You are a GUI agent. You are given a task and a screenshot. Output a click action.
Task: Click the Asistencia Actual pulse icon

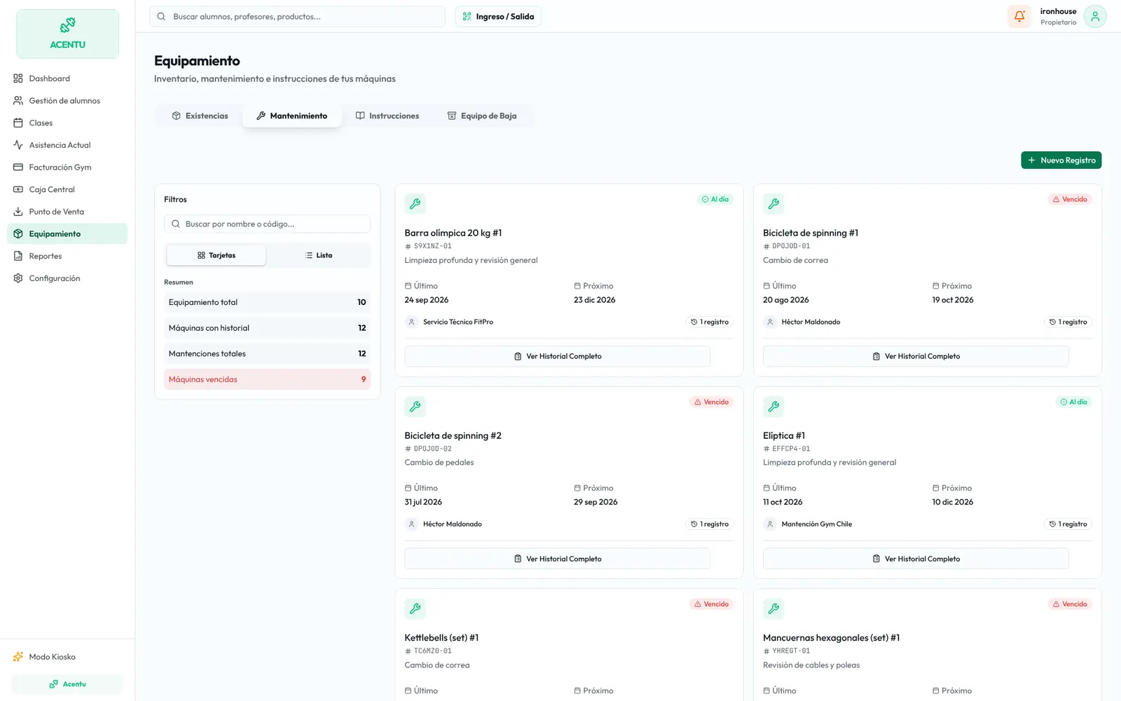click(x=18, y=145)
